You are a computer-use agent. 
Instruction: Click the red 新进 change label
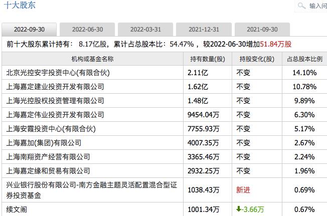click(243, 190)
